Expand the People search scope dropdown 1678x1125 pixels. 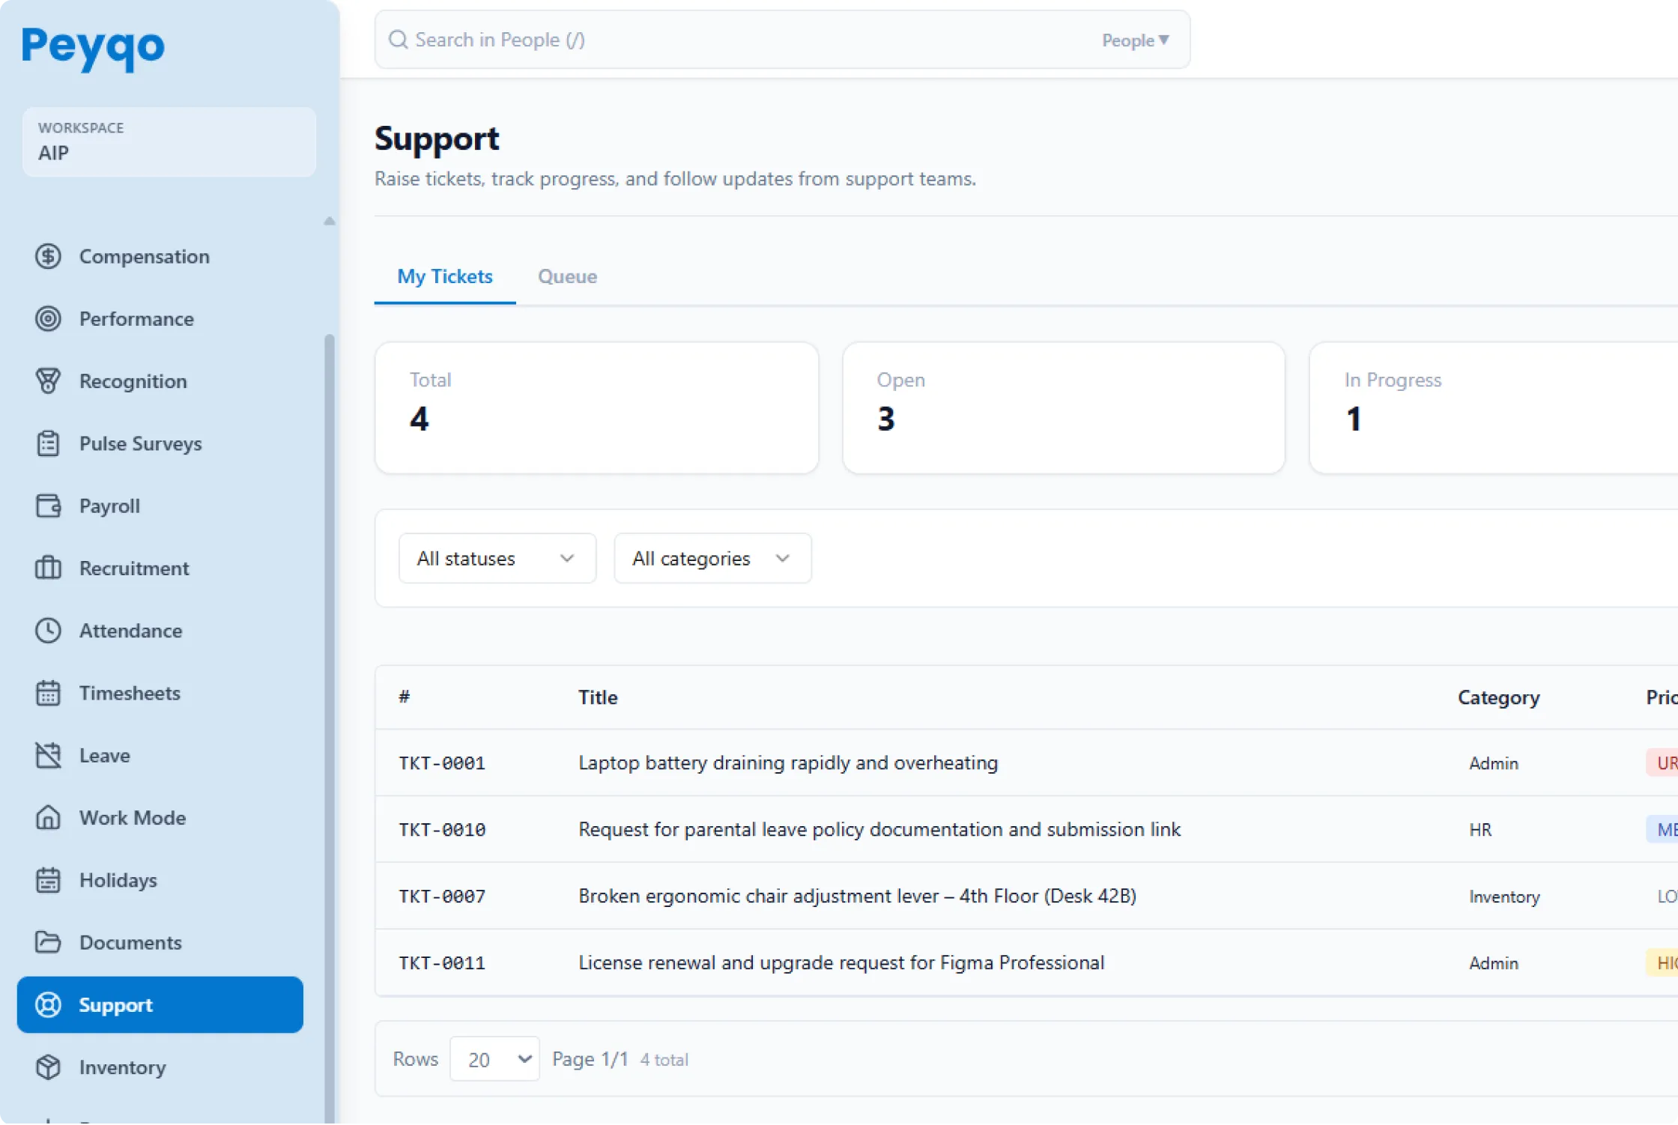(1135, 40)
